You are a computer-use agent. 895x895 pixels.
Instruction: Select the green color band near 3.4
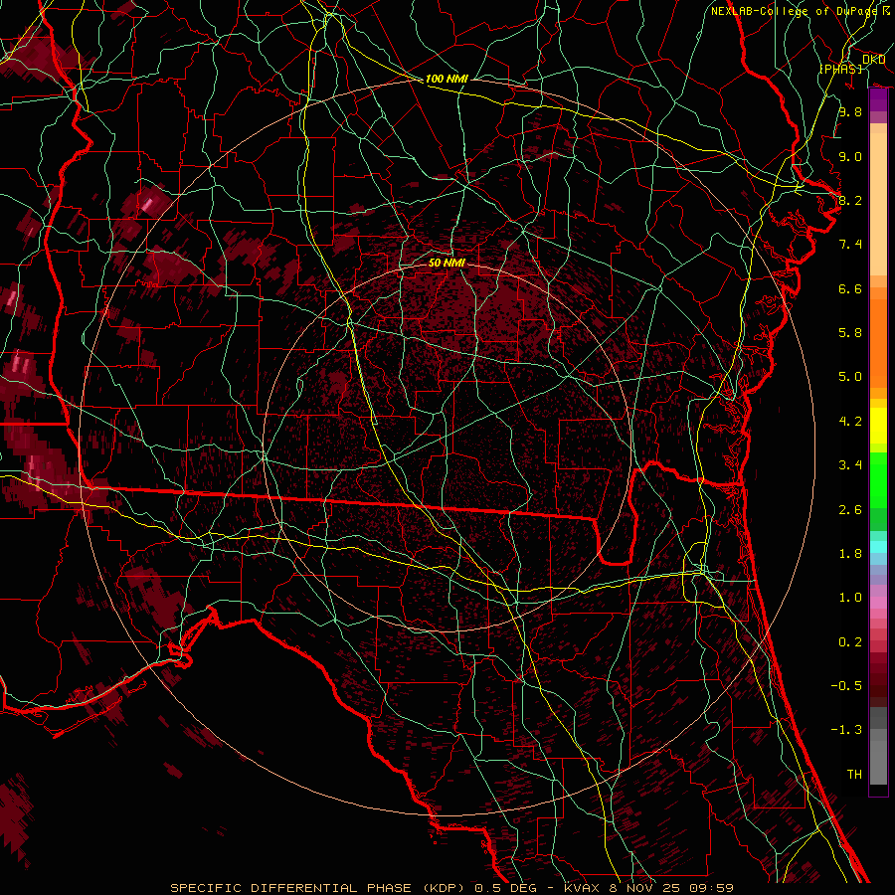(x=878, y=465)
